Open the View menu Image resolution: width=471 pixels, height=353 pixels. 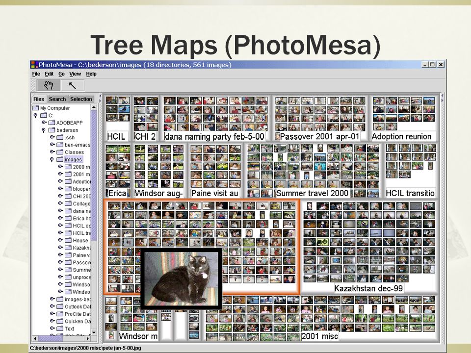pos(75,74)
